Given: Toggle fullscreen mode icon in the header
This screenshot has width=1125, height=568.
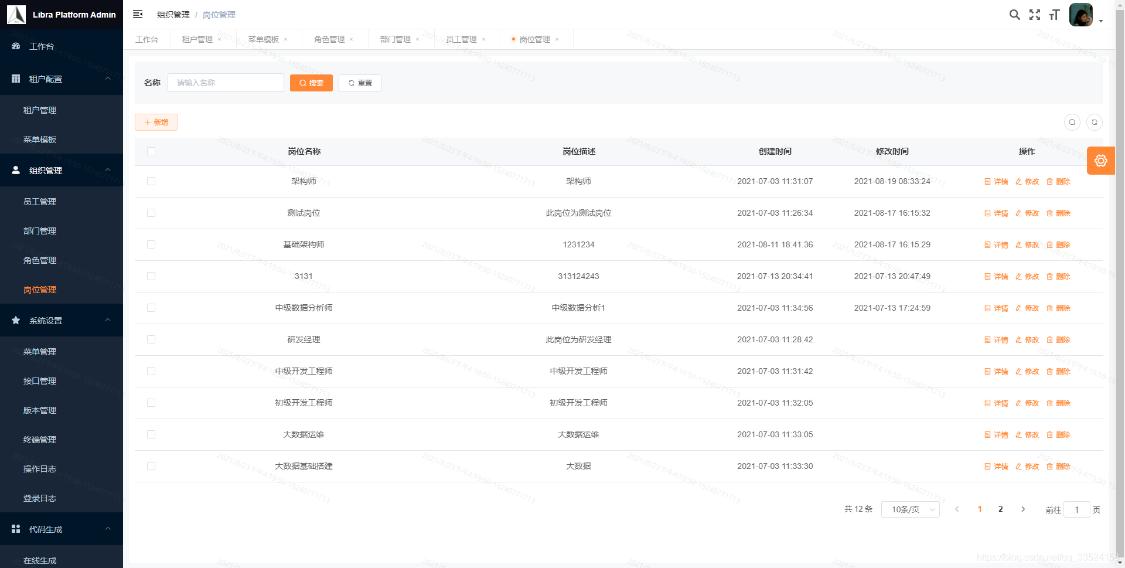Looking at the screenshot, I should tap(1035, 15).
